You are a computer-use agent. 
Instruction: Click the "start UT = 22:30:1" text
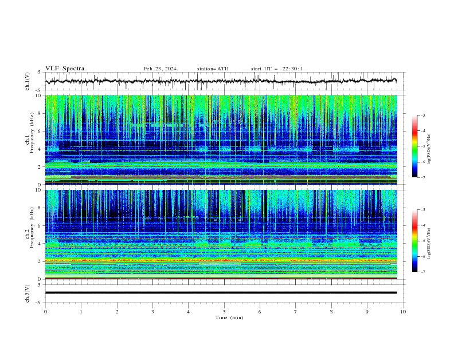(277, 69)
